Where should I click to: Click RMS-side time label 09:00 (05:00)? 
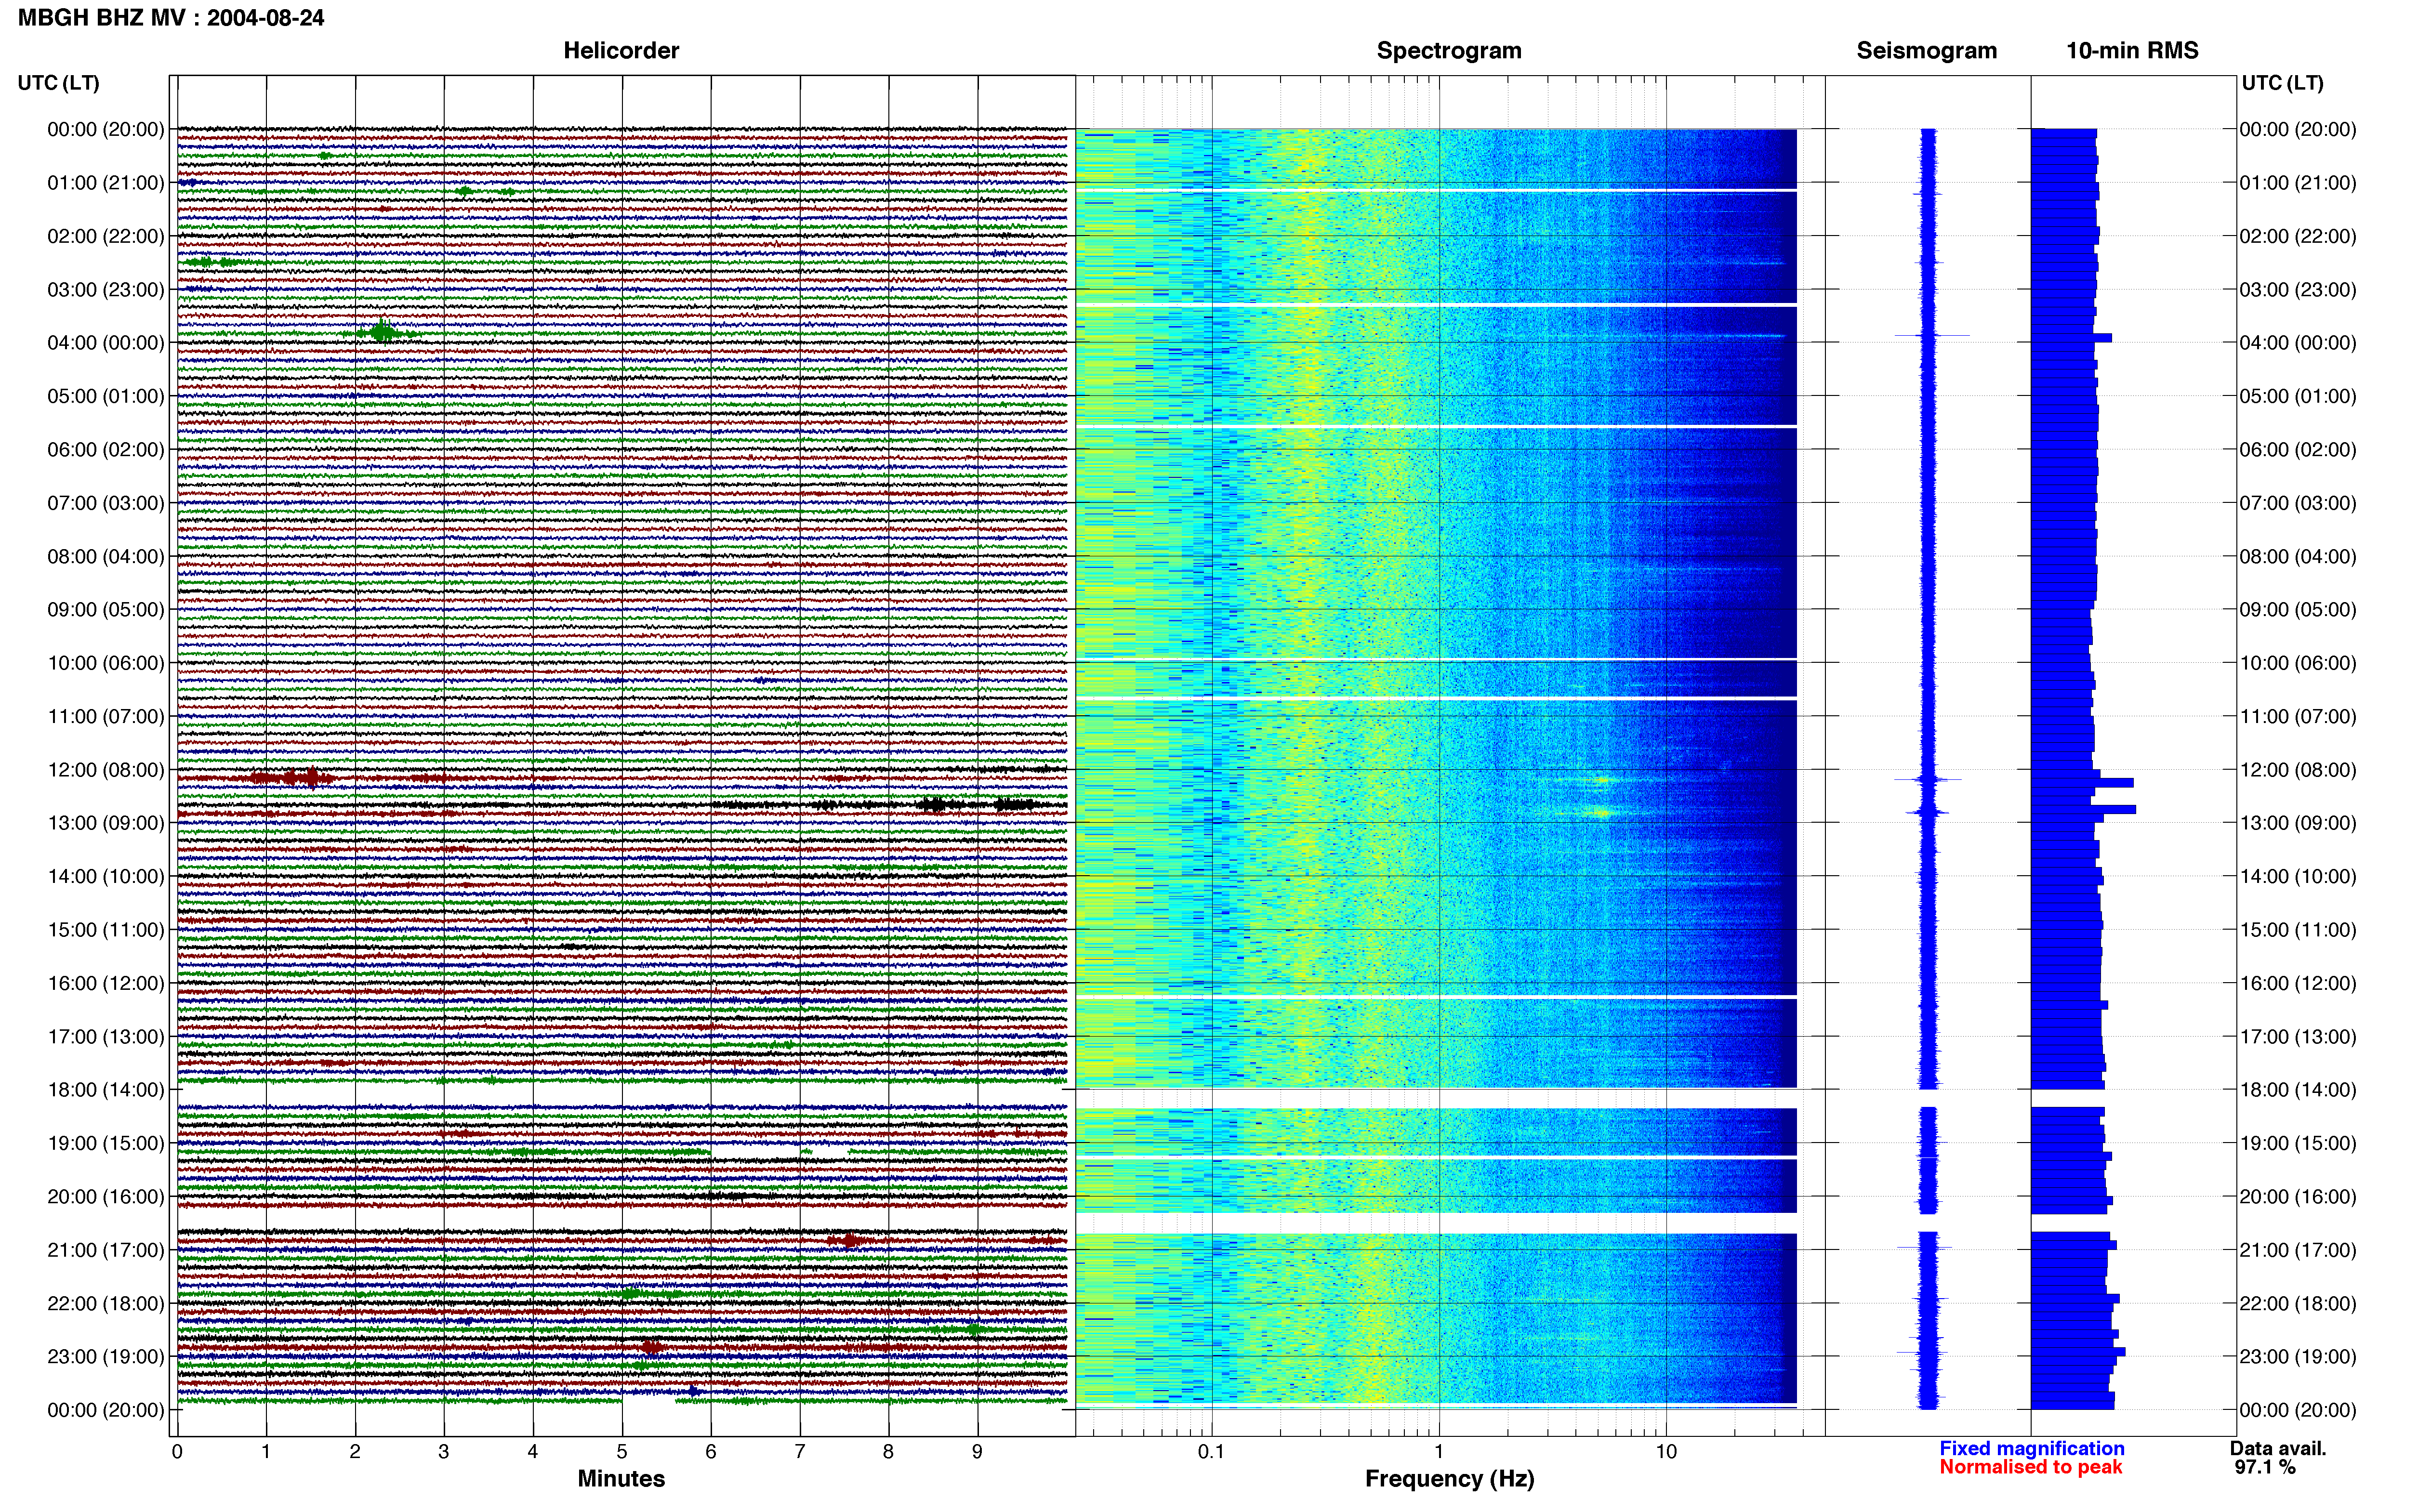2298,610
